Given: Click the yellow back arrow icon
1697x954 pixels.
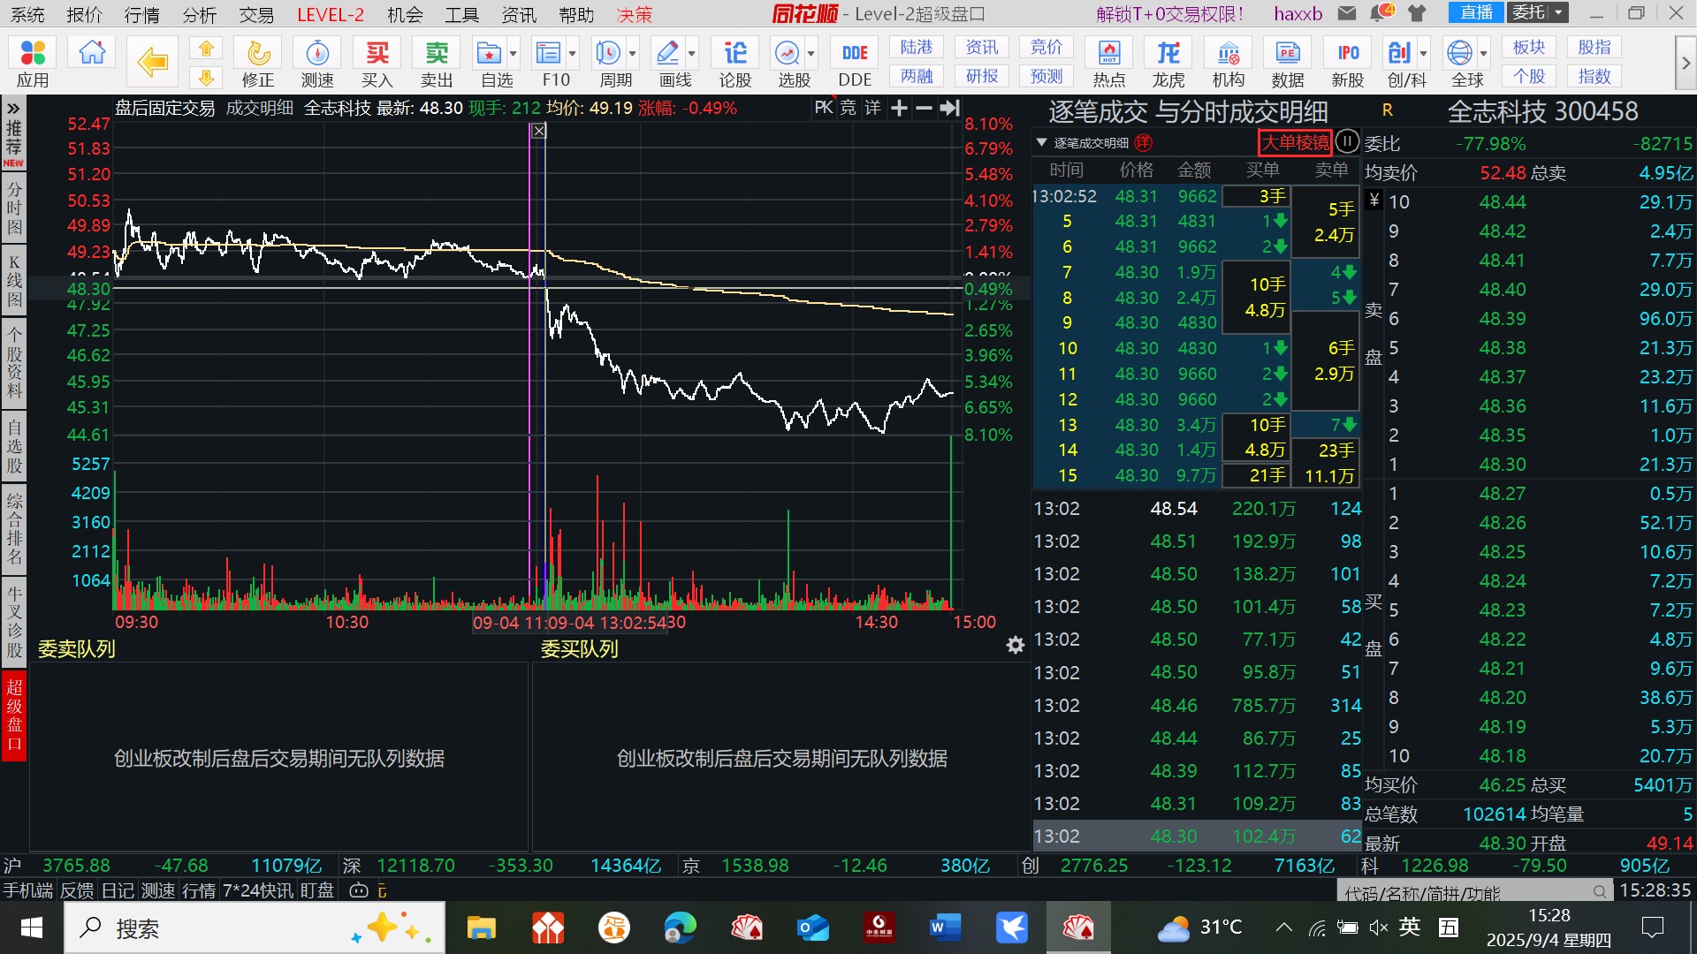Looking at the screenshot, I should click(x=153, y=62).
